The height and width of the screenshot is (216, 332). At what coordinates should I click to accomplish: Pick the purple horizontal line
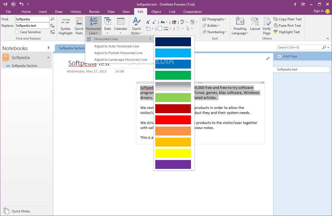(x=173, y=164)
